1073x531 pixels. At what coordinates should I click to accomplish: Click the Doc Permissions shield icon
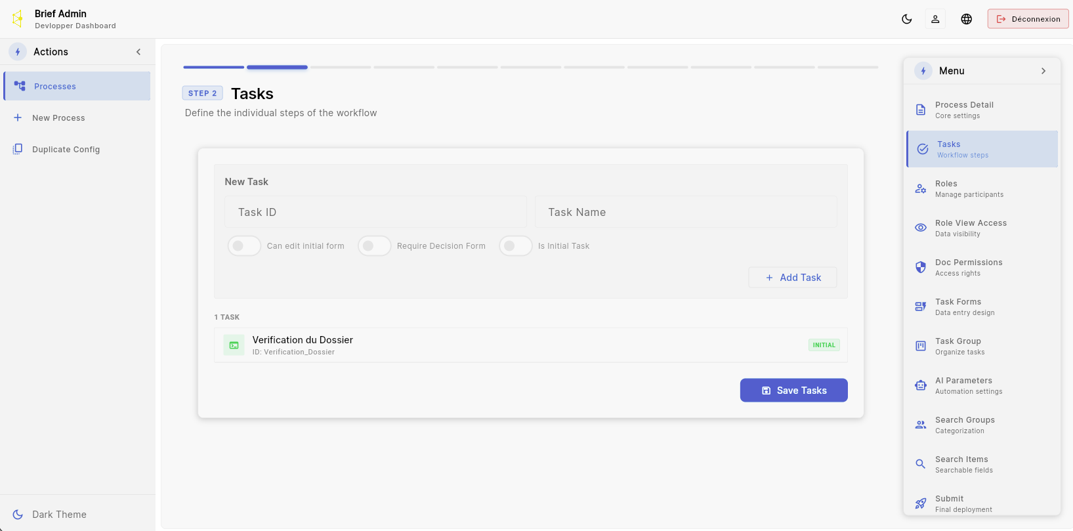[921, 267]
